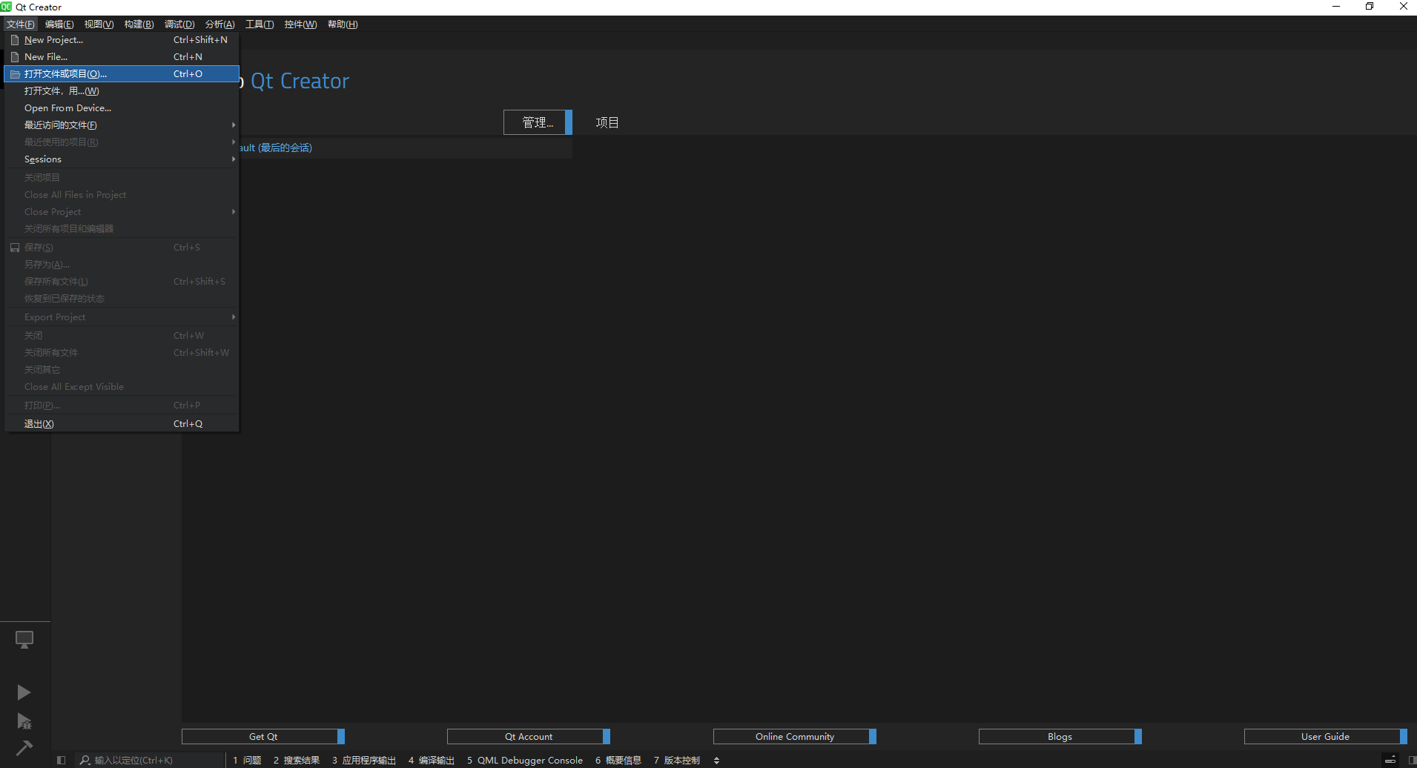Click the 管理... button
This screenshot has width=1417, height=768.
tap(537, 122)
